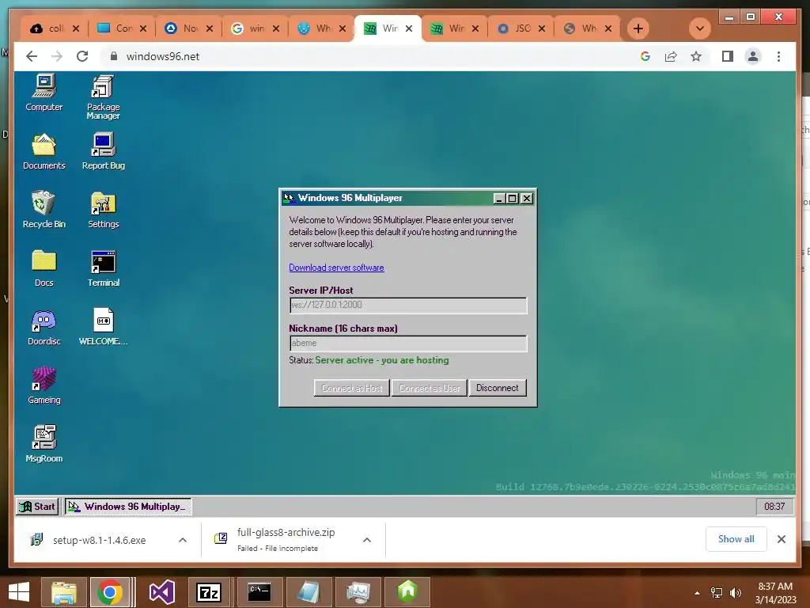The width and height of the screenshot is (810, 608).
Task: Open 7-Zip from taskbar
Action: tap(209, 592)
